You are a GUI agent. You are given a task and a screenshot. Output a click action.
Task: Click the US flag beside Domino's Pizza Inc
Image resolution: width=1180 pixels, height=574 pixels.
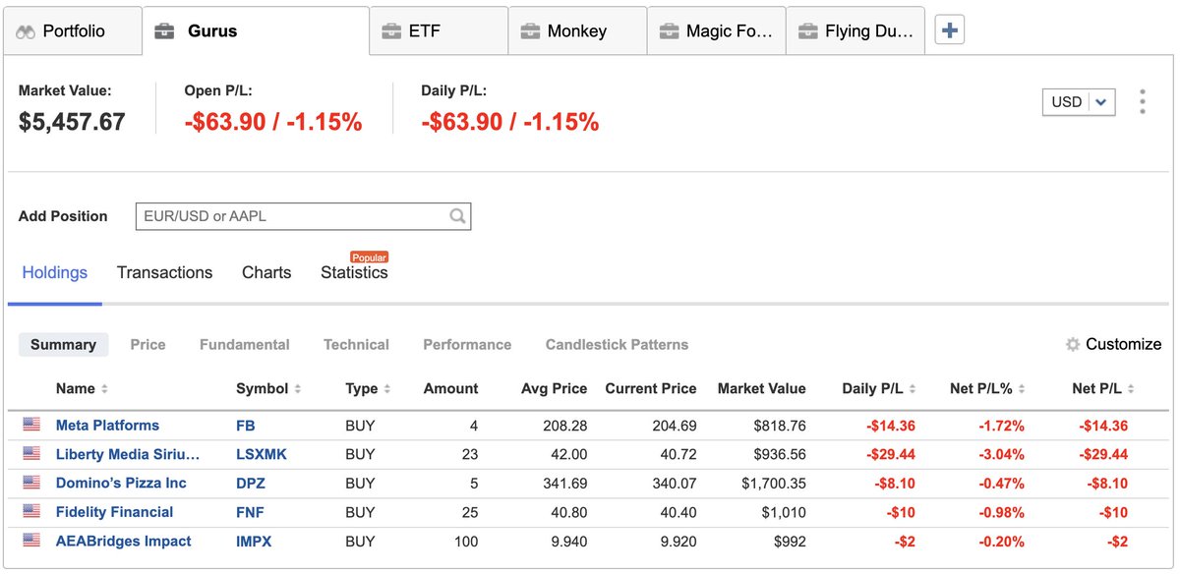[32, 483]
